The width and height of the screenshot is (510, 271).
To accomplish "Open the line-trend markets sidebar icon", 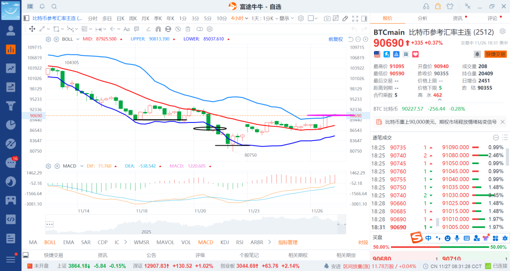I will 11,68.
